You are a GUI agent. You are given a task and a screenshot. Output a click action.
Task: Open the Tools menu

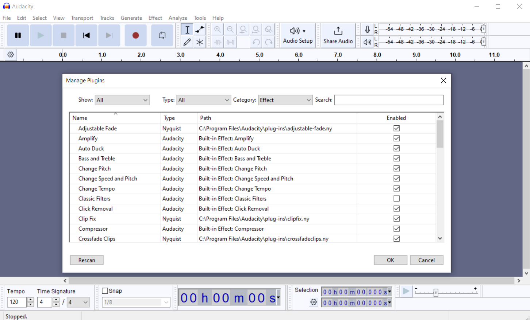tap(200, 18)
